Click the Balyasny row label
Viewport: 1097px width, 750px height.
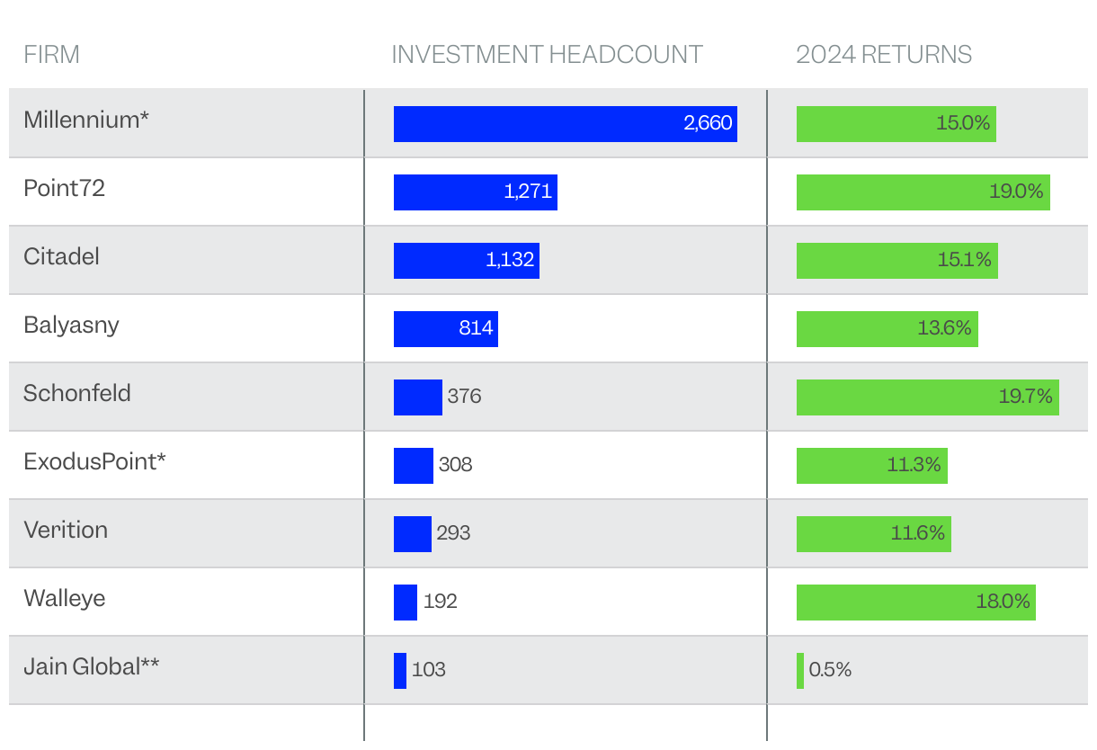[x=71, y=325]
